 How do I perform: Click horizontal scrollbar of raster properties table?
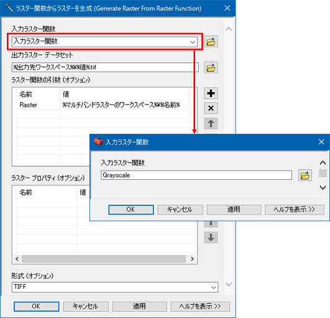pos(104,259)
